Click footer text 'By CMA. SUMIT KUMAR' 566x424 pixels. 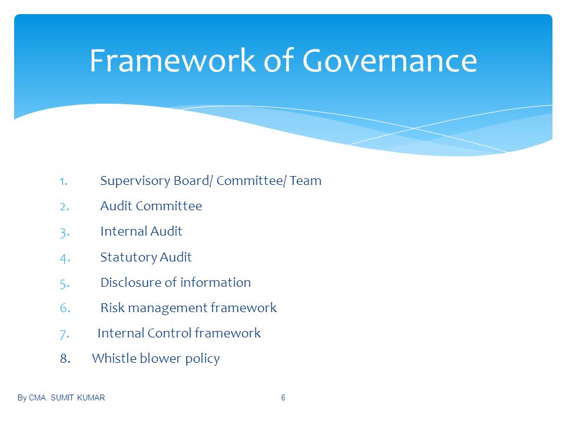click(x=61, y=397)
